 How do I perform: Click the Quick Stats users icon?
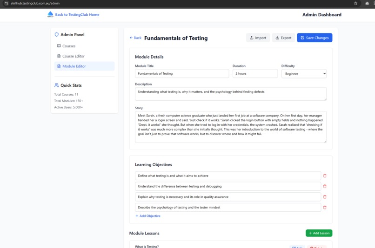pos(56,85)
